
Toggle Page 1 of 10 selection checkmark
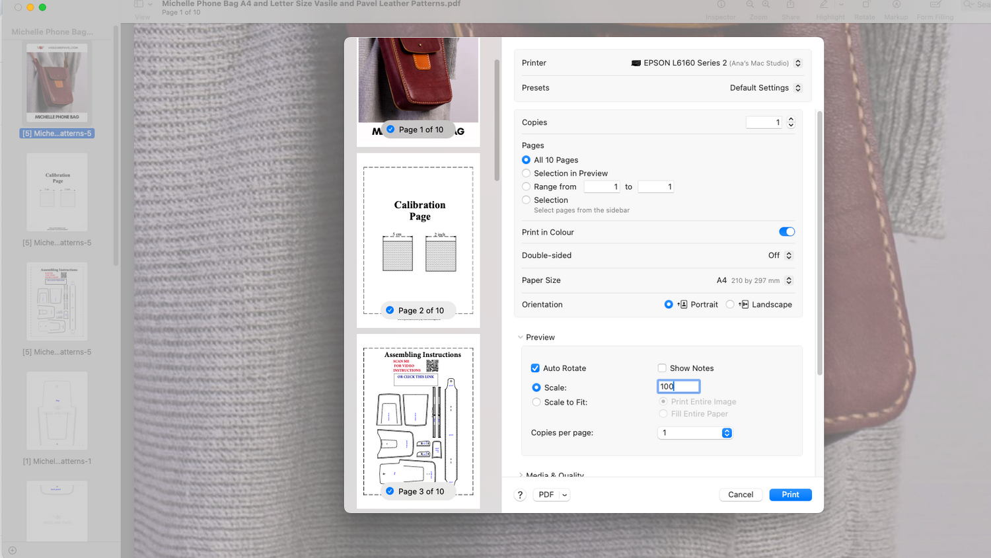[x=390, y=130]
